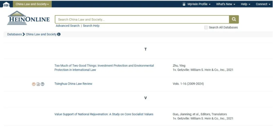Focus the Search China Law and Society field
273x130 pixels.
(x=142, y=19)
